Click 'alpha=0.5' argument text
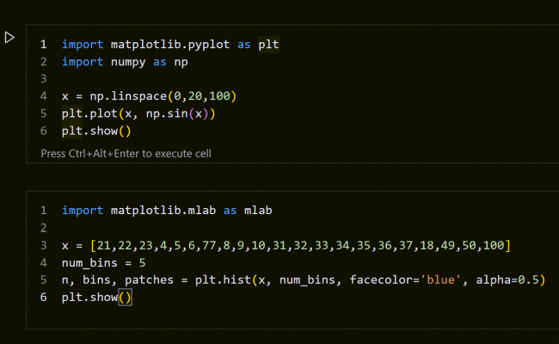The height and width of the screenshot is (344, 559). 507,279
